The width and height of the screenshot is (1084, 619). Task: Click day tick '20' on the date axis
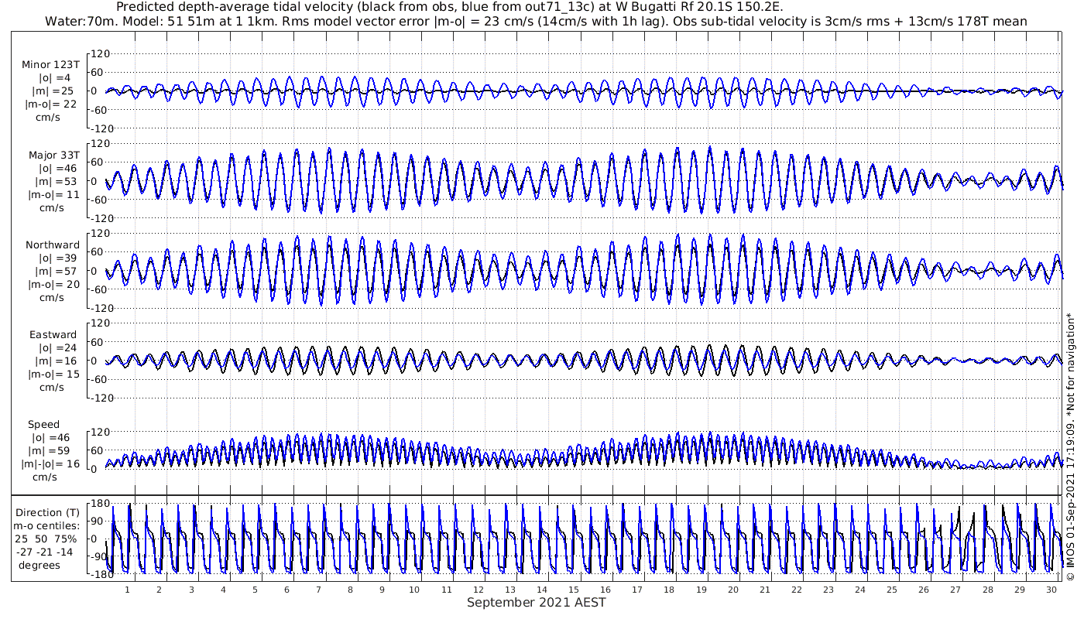tap(732, 590)
